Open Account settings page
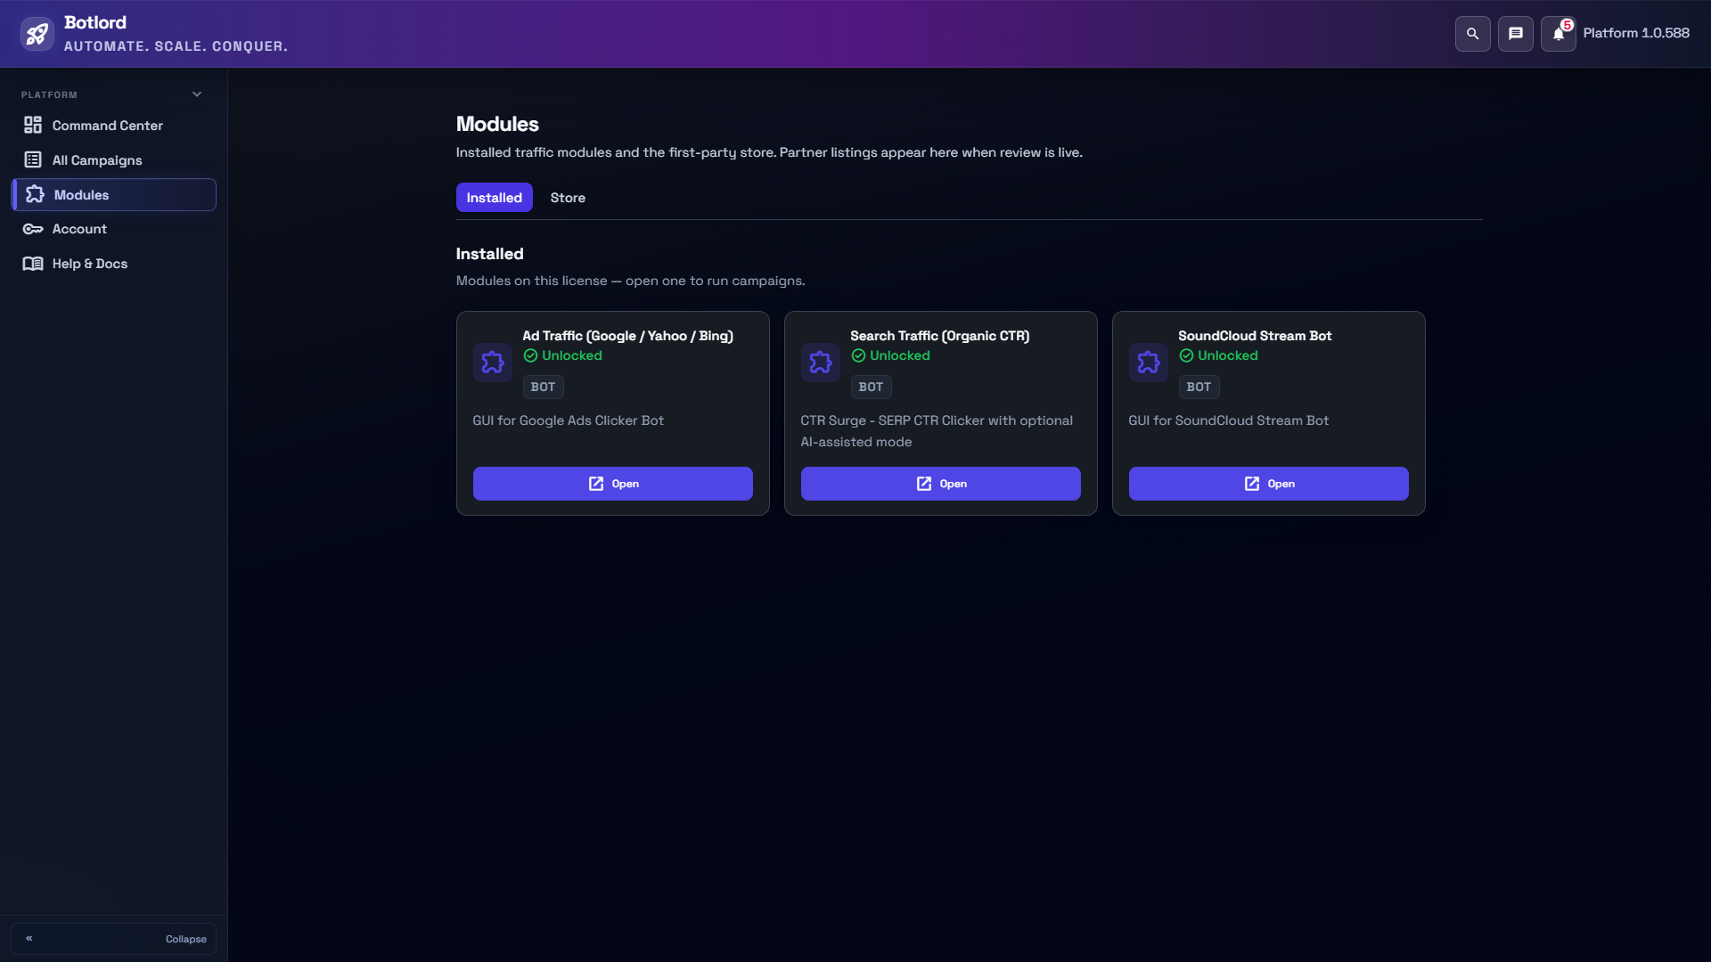 point(113,229)
